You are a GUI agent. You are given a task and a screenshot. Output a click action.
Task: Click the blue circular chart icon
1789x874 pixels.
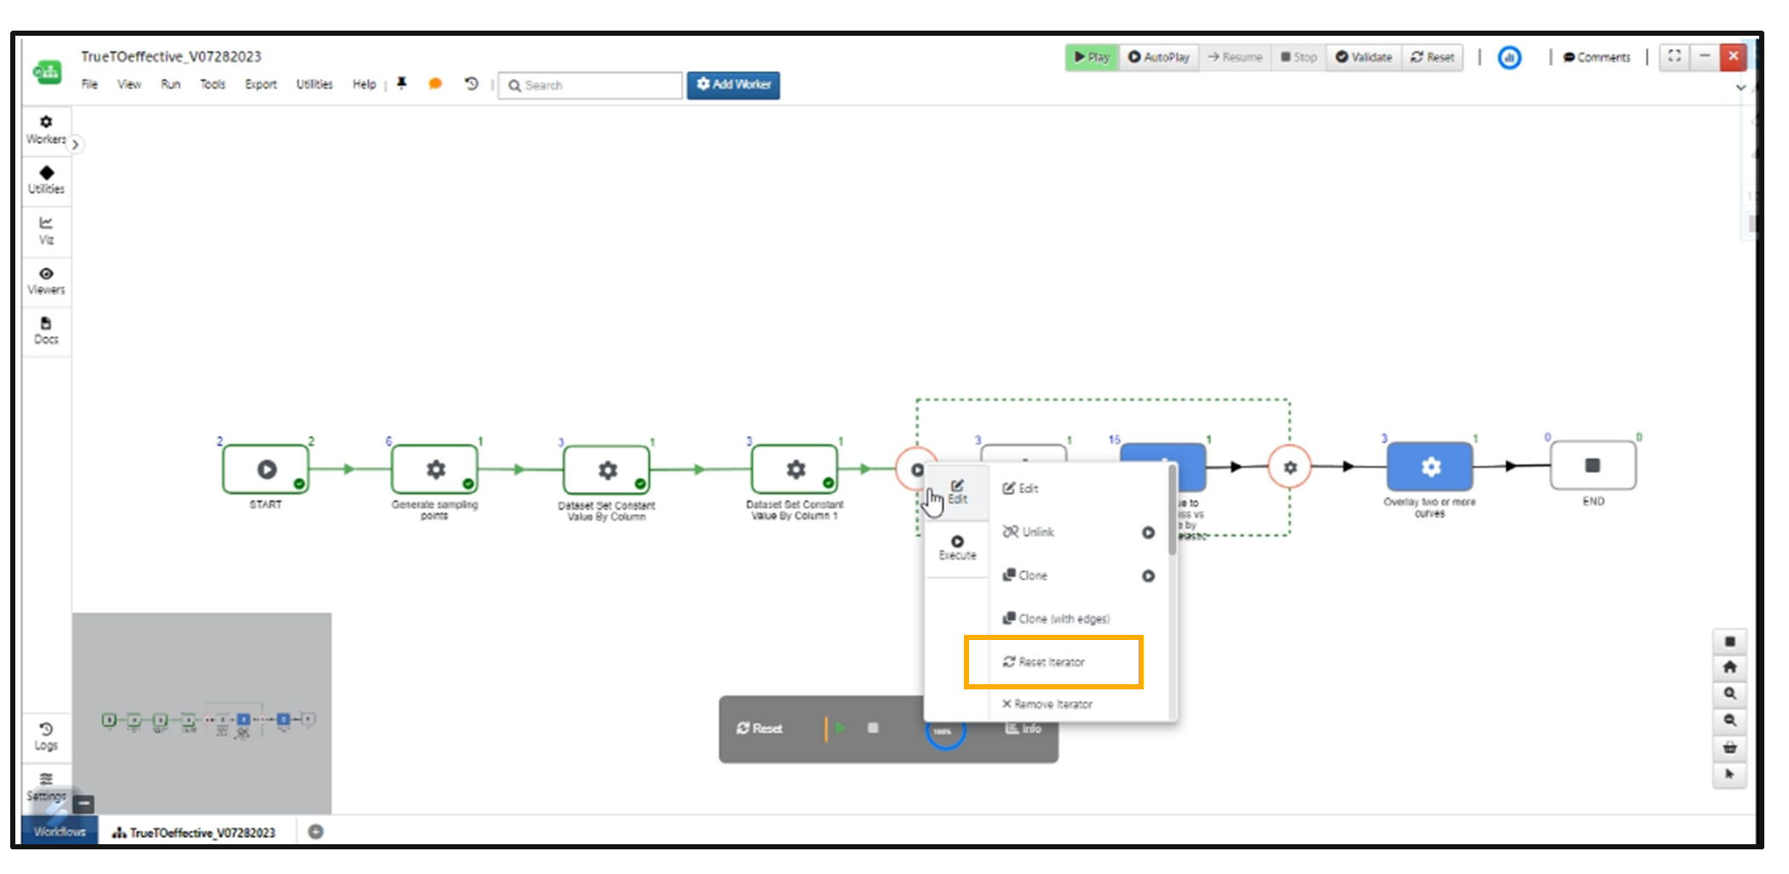click(1510, 58)
